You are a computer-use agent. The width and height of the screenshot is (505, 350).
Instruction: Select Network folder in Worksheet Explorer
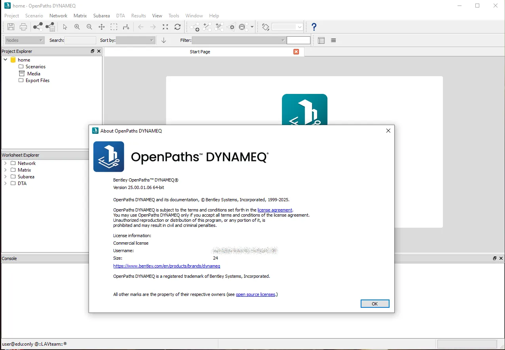coord(26,163)
